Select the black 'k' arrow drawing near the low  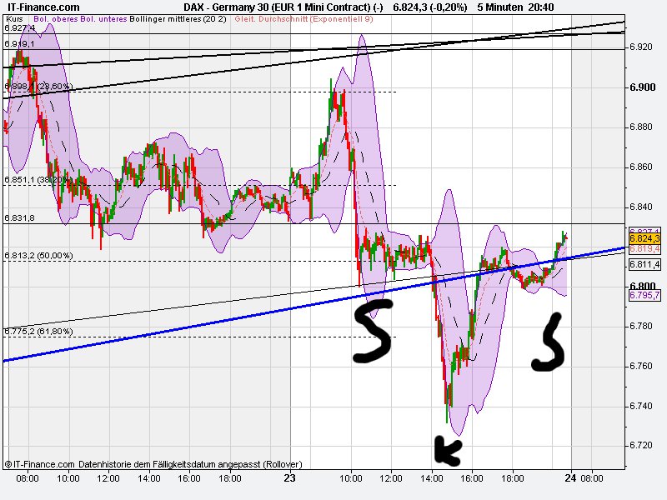click(447, 448)
